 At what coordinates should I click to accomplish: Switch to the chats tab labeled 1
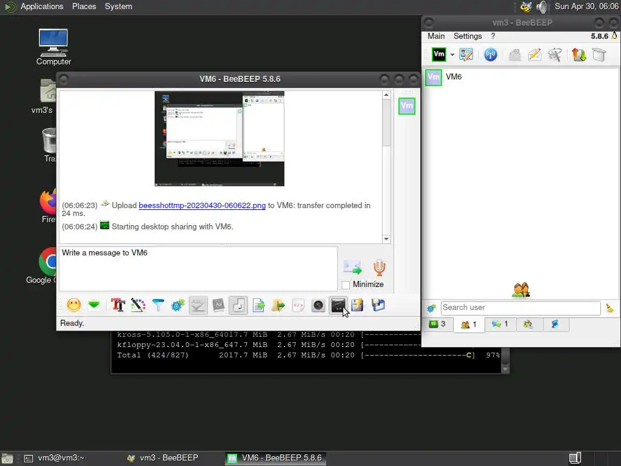pyautogui.click(x=500, y=324)
